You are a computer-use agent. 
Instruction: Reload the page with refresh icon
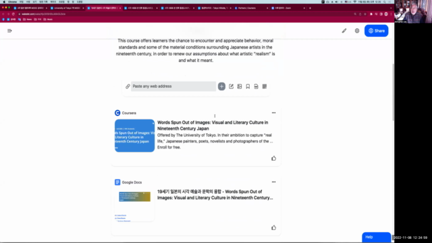tap(13, 14)
